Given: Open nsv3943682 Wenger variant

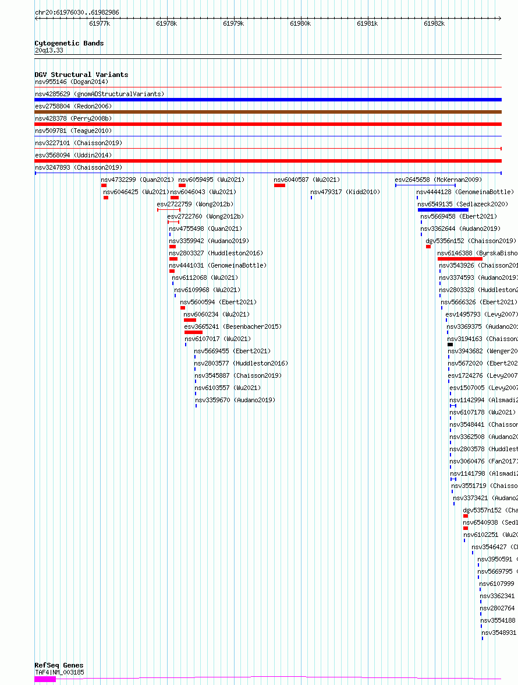Looking at the screenshot, I should coord(482,351).
